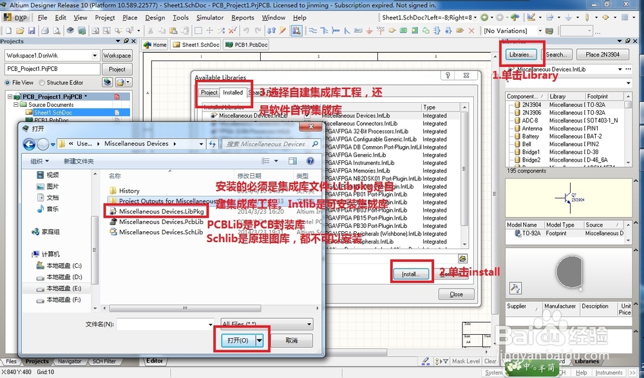Select the GND power port tool
Image resolution: width=644 pixels, height=378 pixels.
coord(369,31)
